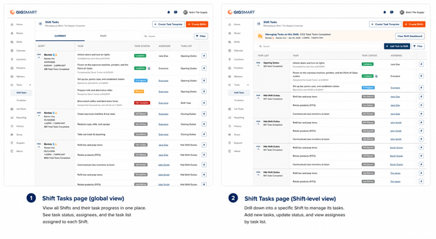The width and height of the screenshot is (436, 239).
Task: Open the Everyone link in the 'Prepare milk' row
Action: click(163, 92)
